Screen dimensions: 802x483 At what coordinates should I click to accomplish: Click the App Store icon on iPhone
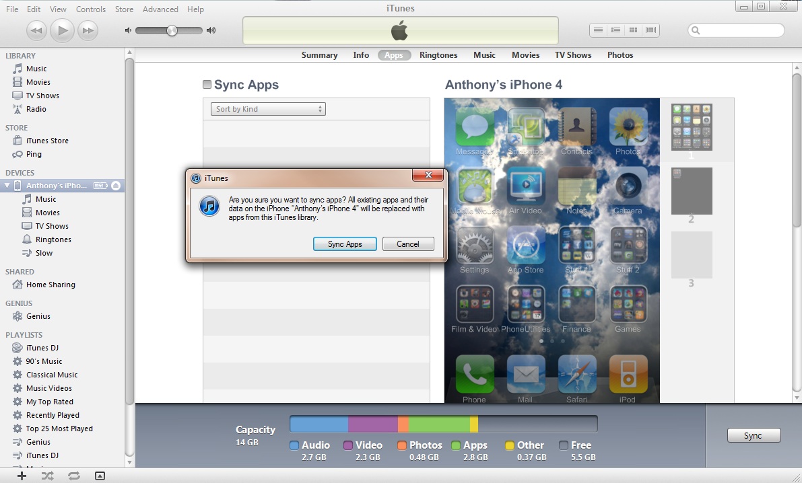pos(526,246)
